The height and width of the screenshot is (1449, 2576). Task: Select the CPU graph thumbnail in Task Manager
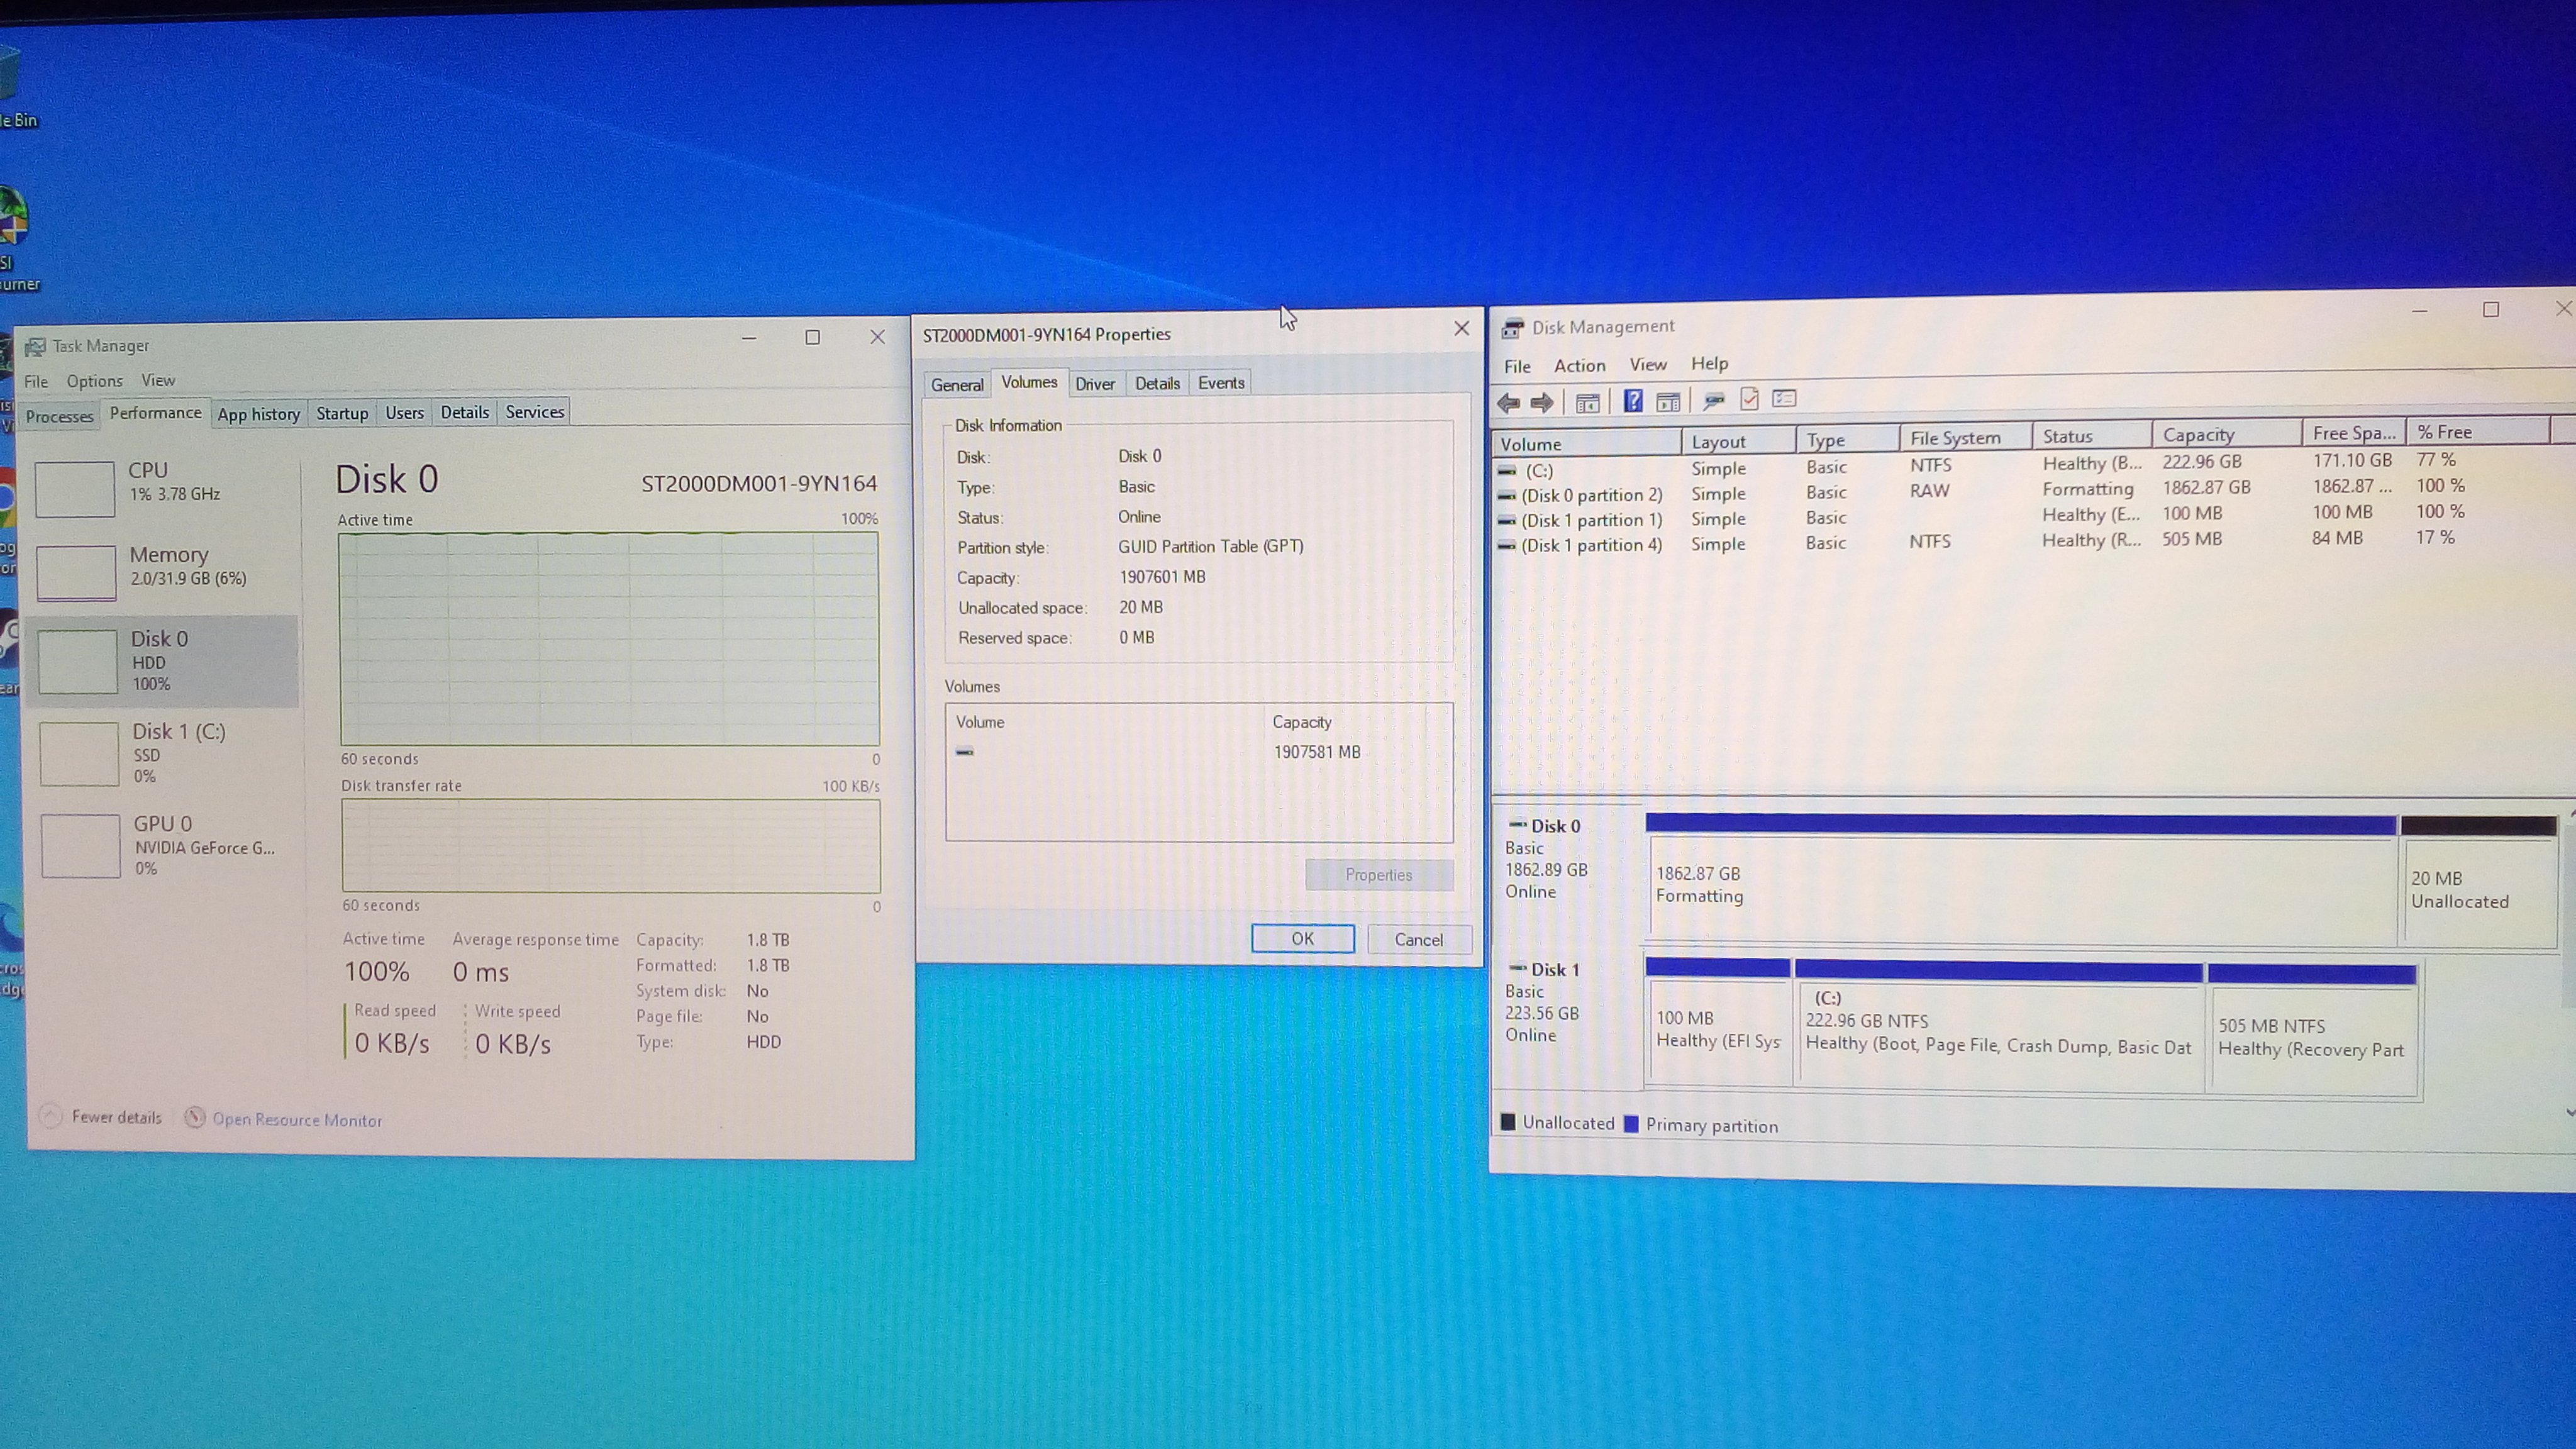click(75, 489)
